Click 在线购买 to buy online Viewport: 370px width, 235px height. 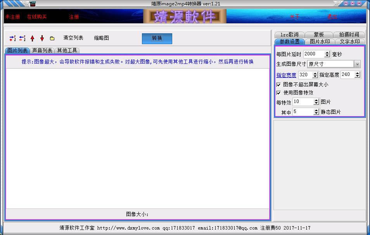(x=37, y=17)
